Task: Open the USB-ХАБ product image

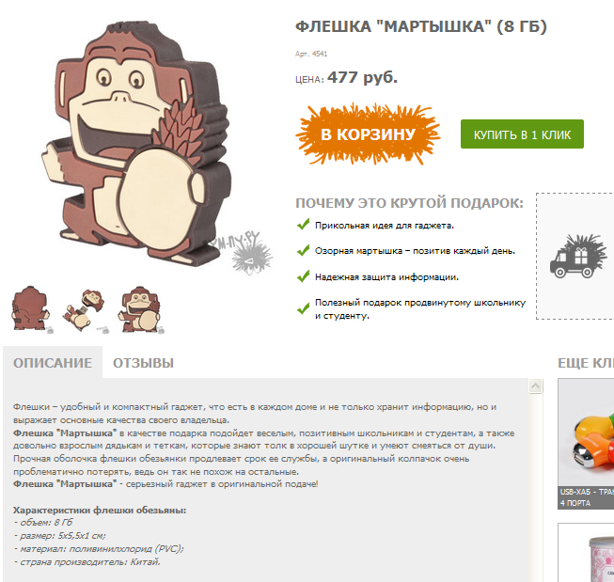Action: pos(586,432)
